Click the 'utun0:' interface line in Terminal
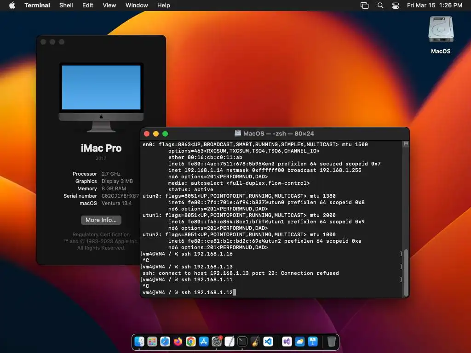Viewport: 471px width, 353px height. [239, 196]
